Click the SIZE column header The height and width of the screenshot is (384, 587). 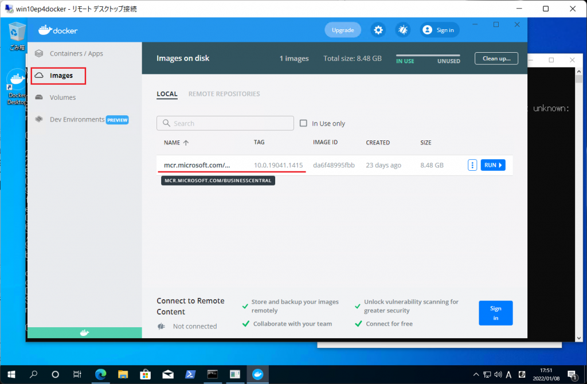click(426, 143)
